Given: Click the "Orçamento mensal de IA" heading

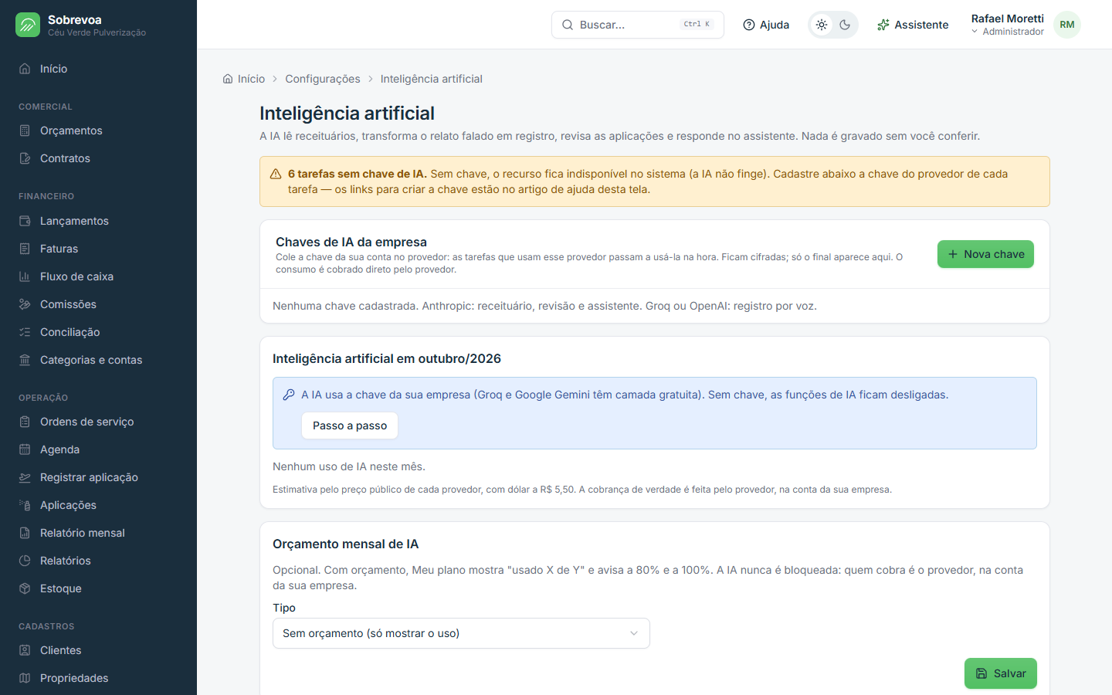Looking at the screenshot, I should pyautogui.click(x=346, y=544).
